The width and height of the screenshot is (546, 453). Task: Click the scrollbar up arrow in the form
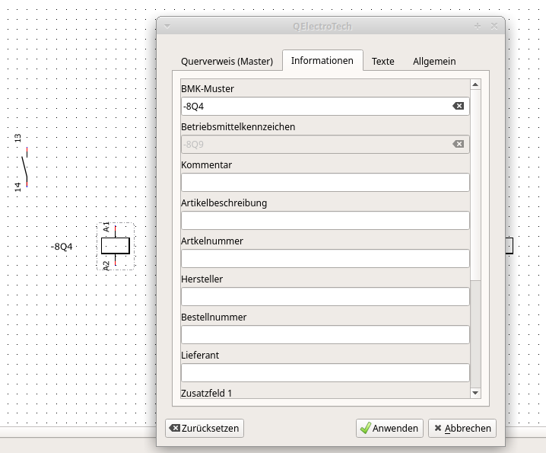475,85
